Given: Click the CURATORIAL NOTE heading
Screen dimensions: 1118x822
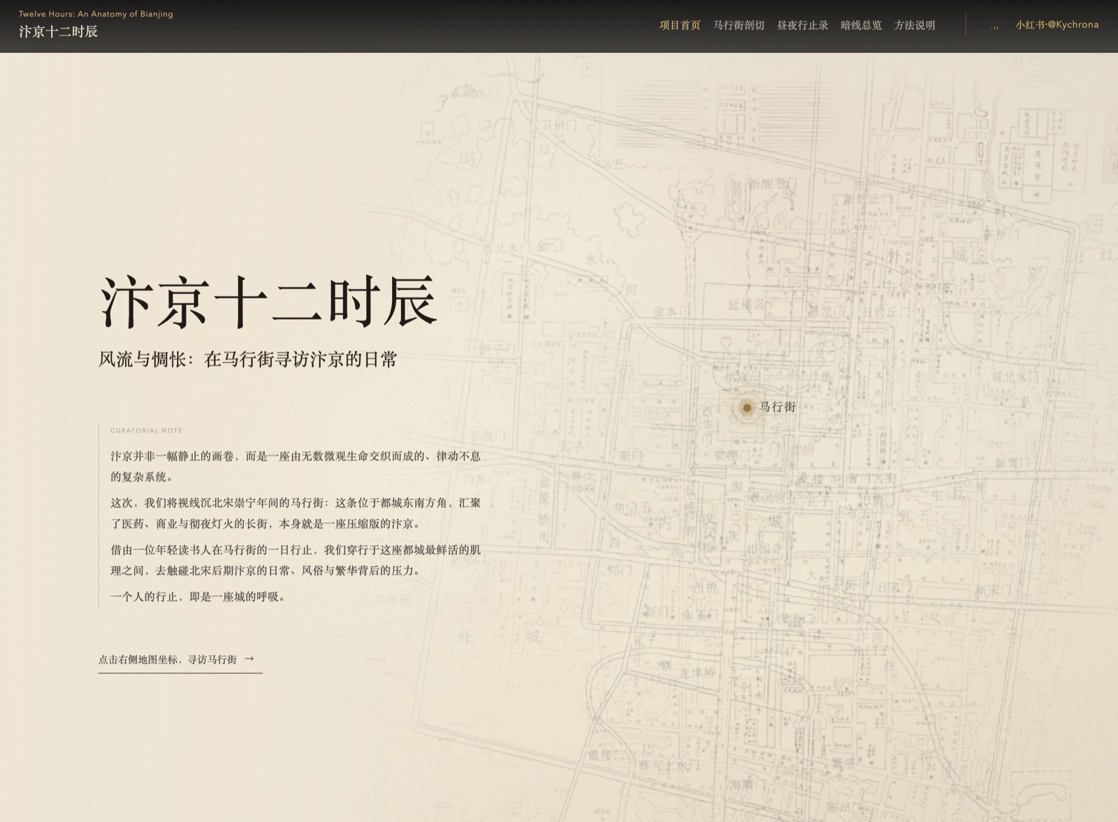Looking at the screenshot, I should 146,430.
